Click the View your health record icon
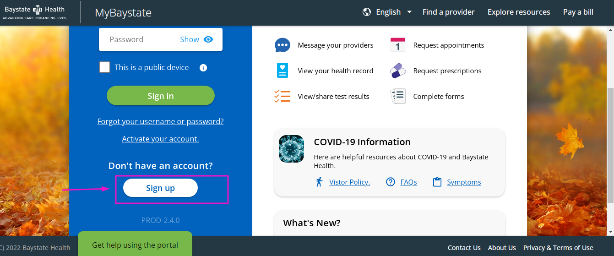This screenshot has width=614, height=256. pos(283,71)
